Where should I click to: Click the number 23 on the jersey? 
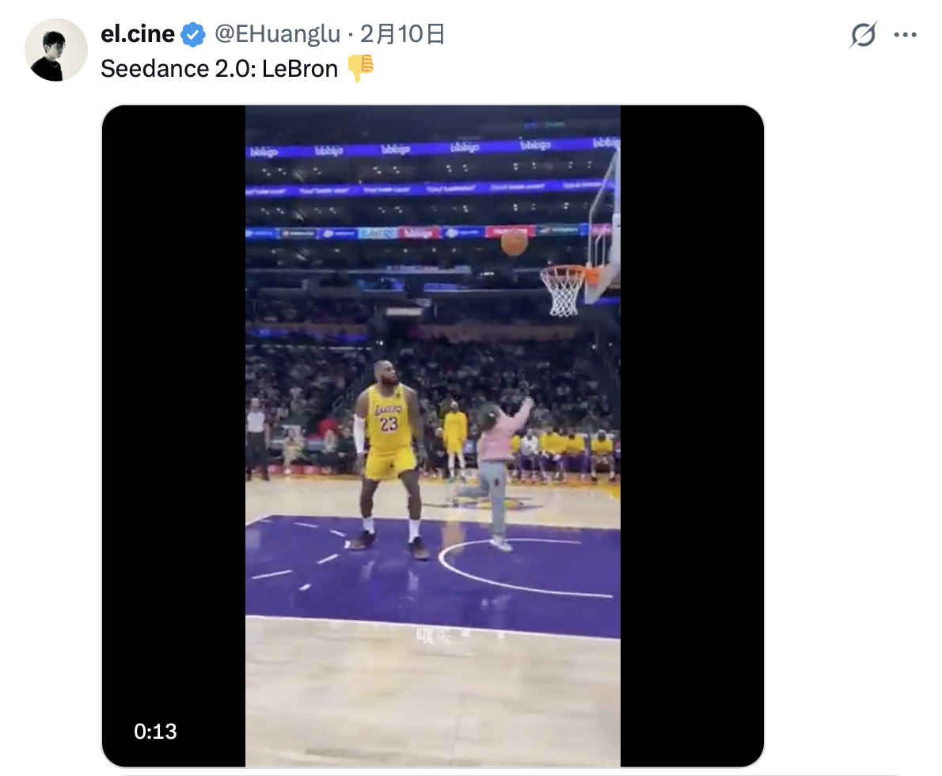click(389, 424)
